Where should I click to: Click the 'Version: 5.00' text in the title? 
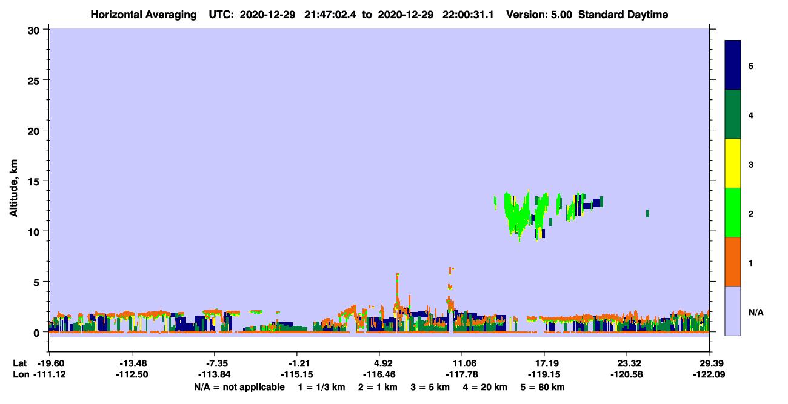[x=538, y=15]
